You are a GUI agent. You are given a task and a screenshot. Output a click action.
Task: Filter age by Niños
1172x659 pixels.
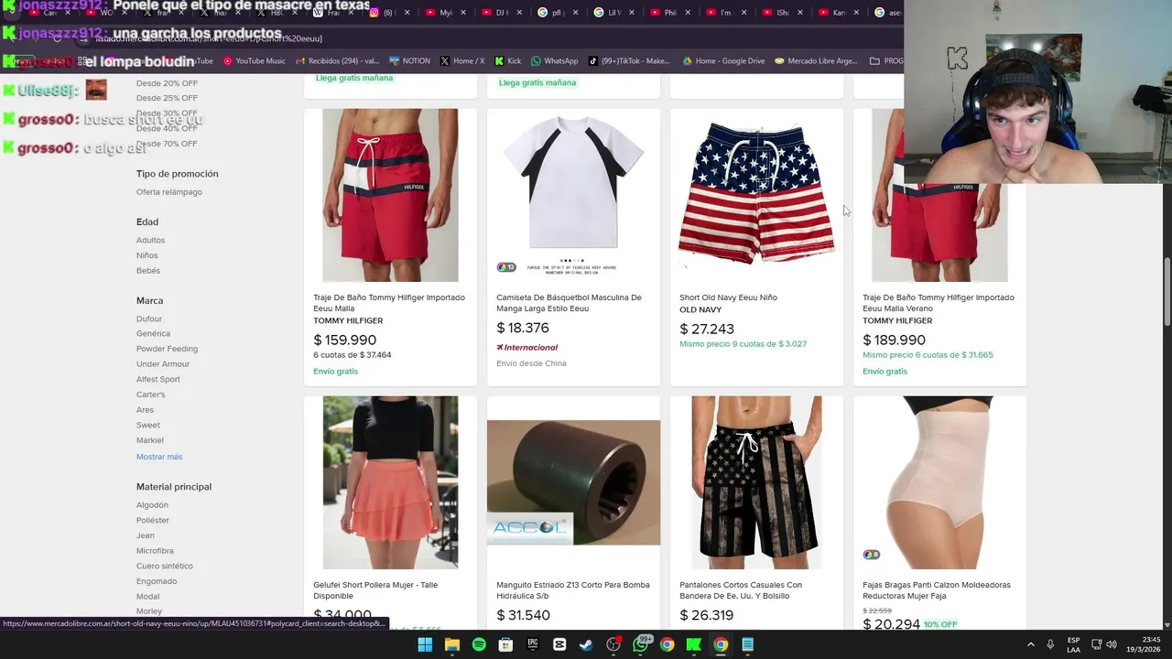pos(146,255)
